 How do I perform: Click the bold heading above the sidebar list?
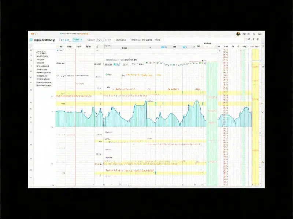(41, 53)
